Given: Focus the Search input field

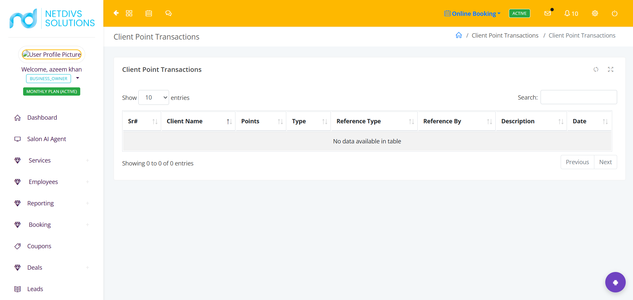Looking at the screenshot, I should [x=579, y=97].
